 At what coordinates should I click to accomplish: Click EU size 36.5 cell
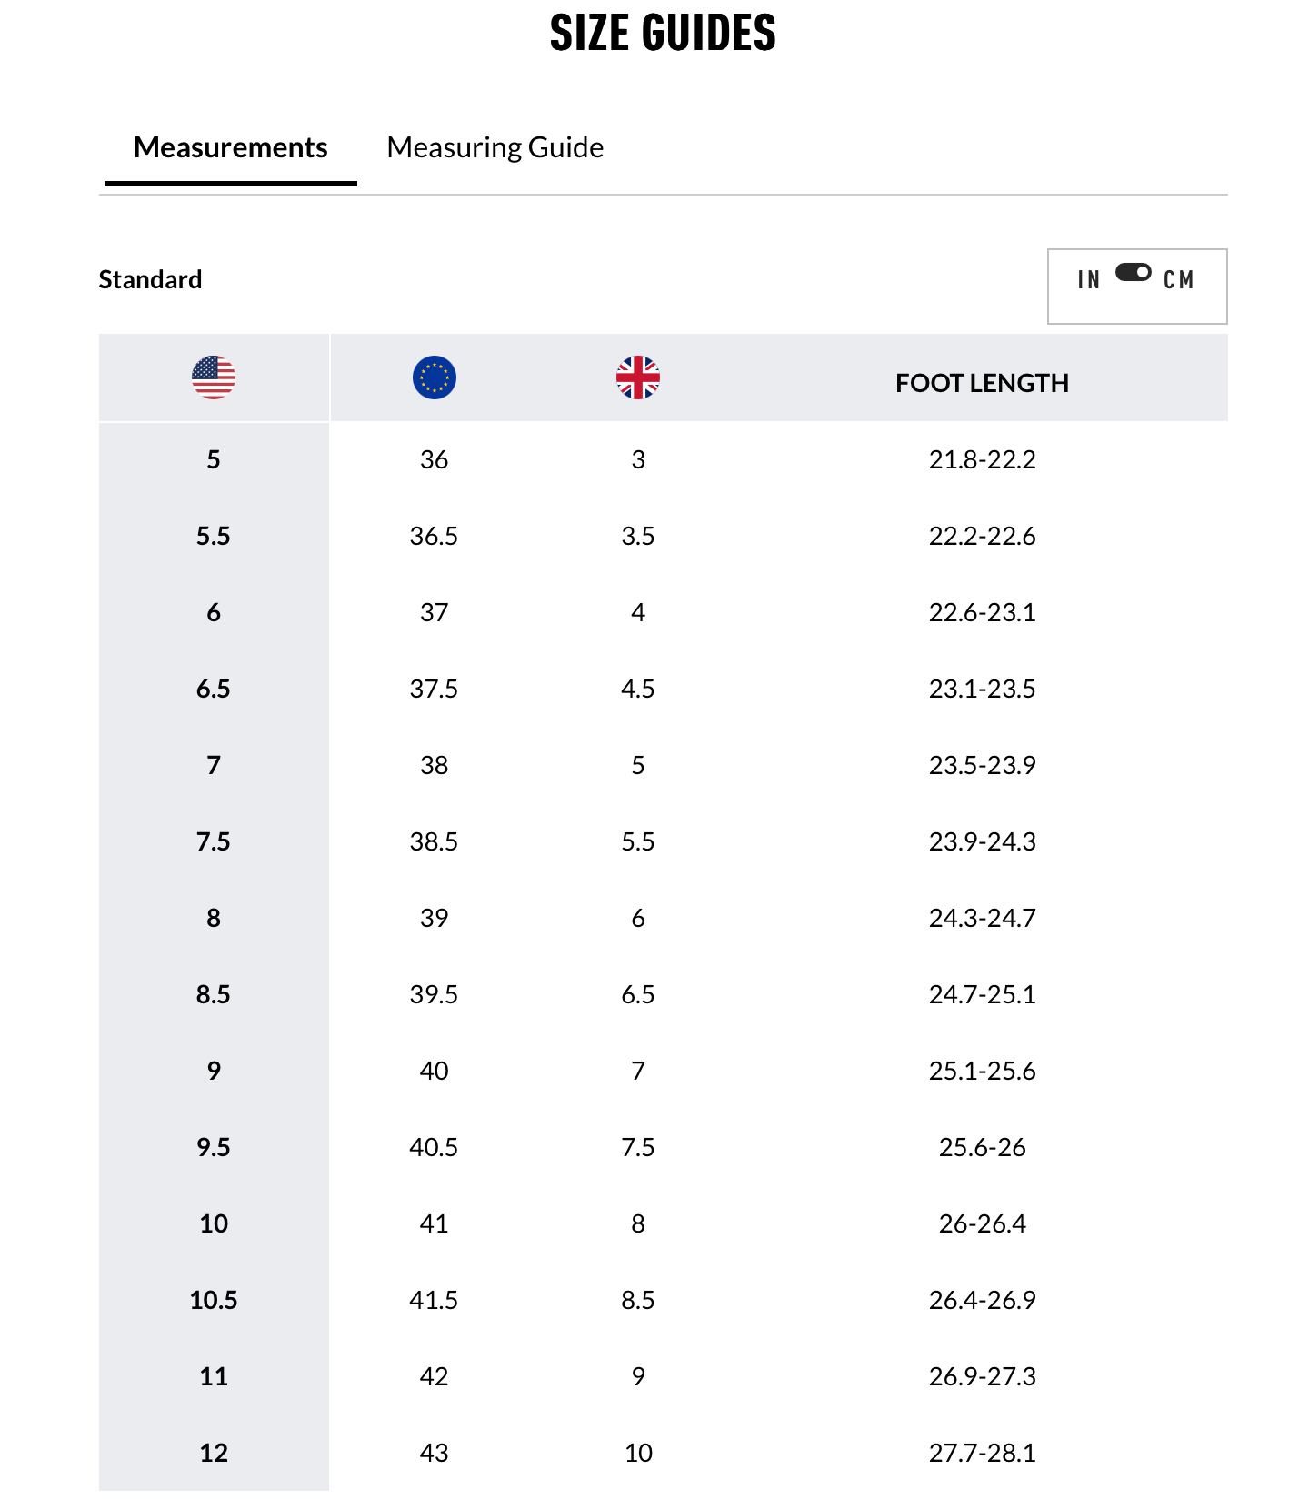coord(434,536)
